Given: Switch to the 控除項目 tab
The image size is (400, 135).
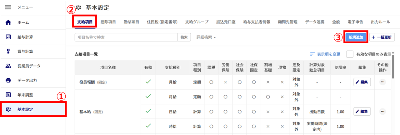Looking at the screenshot, I should 108,22.
